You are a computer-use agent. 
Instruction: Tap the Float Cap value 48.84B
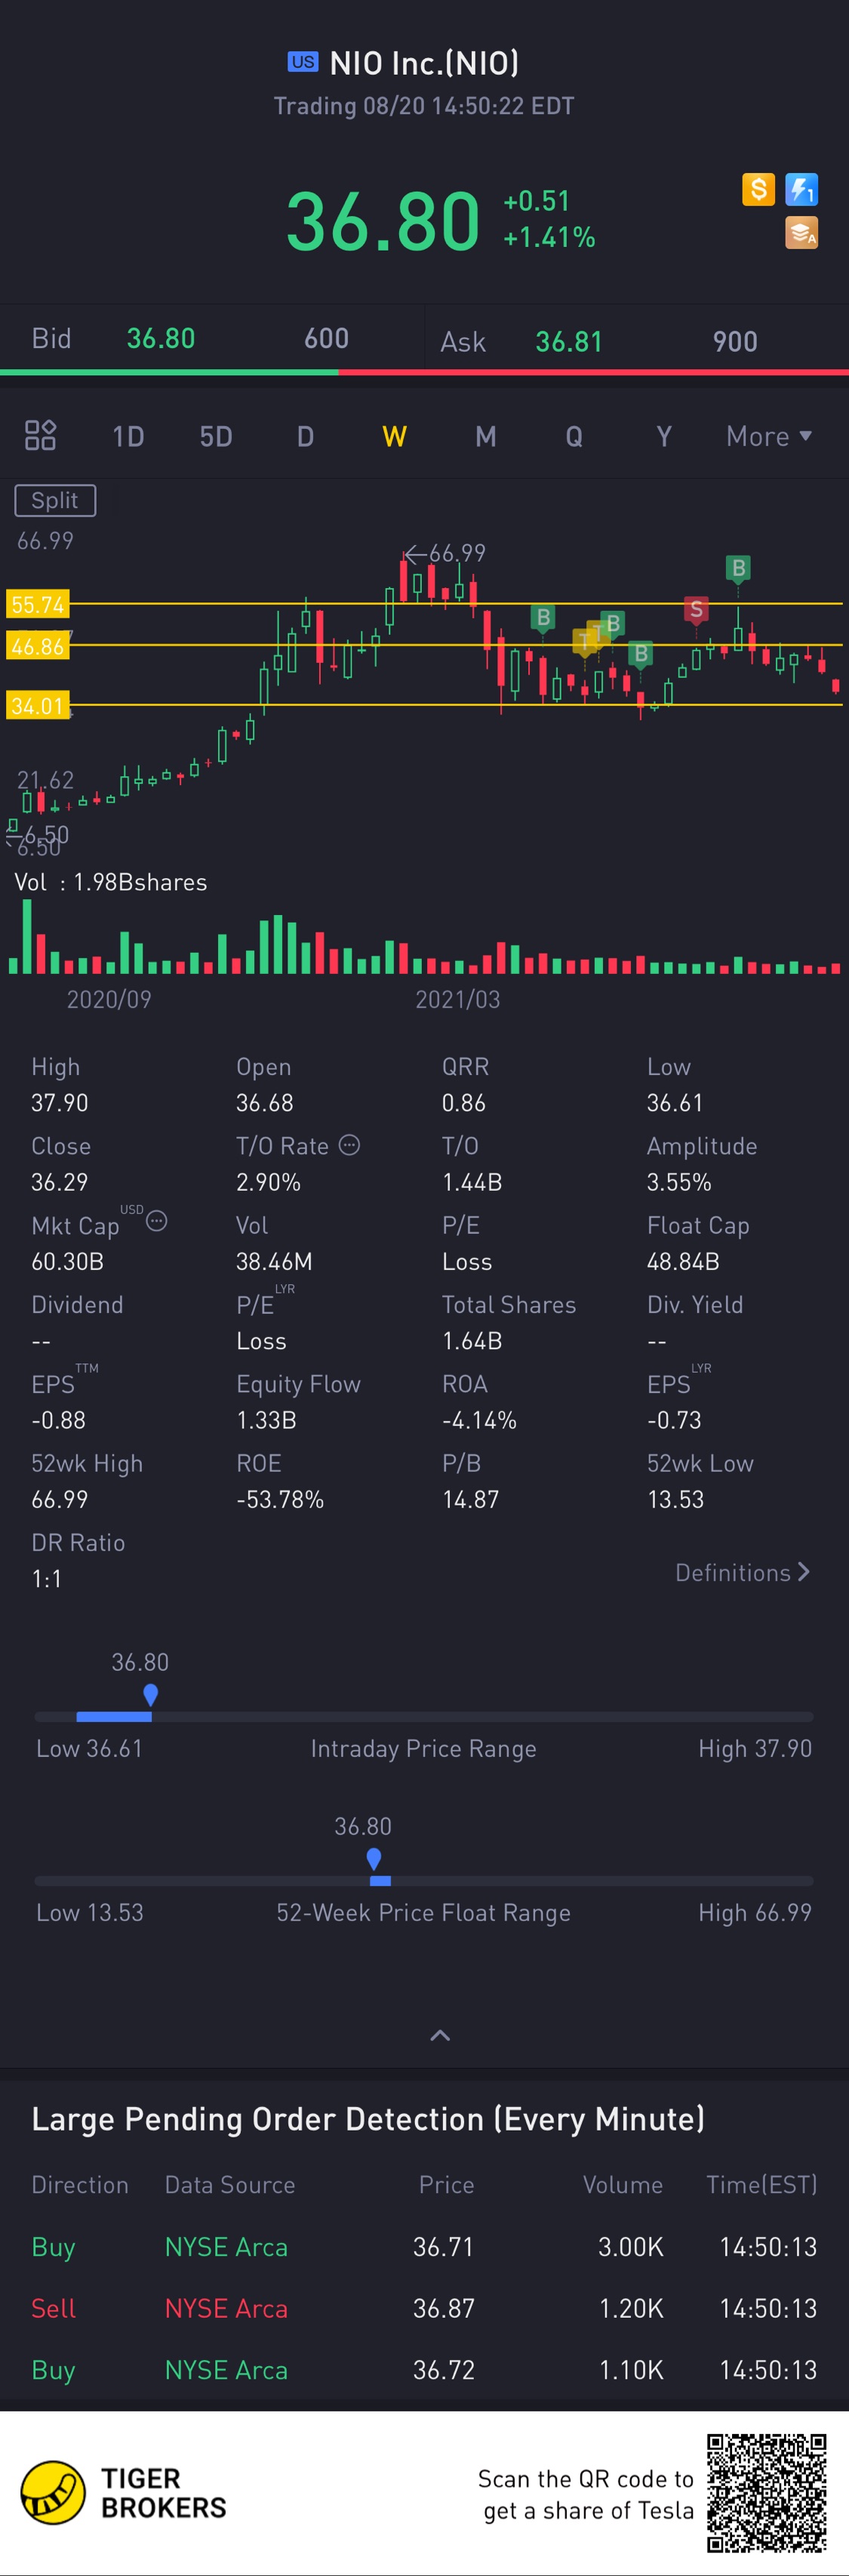(x=683, y=1261)
